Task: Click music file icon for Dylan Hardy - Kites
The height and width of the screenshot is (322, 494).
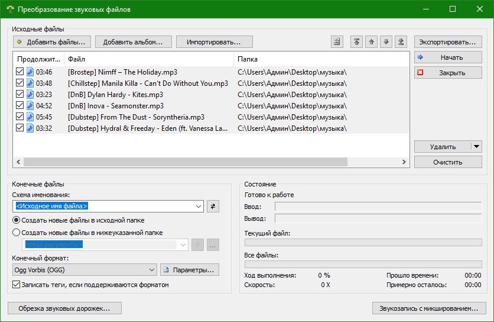Action: point(30,94)
